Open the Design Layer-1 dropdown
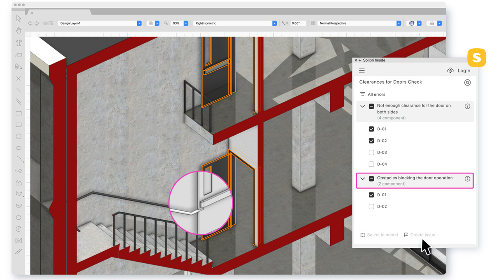This screenshot has width=499, height=280. (139, 23)
